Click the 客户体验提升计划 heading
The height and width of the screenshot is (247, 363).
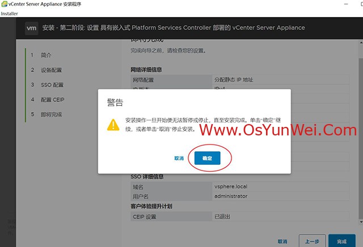[x=151, y=206]
